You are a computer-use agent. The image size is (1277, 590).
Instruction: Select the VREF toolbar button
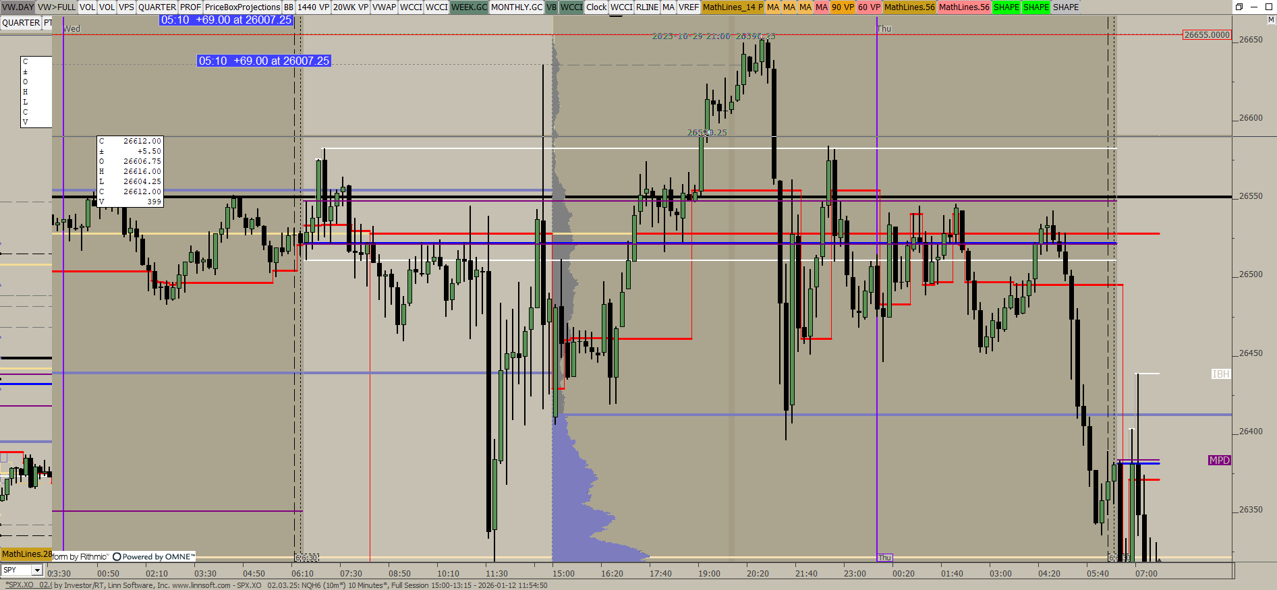[688, 7]
